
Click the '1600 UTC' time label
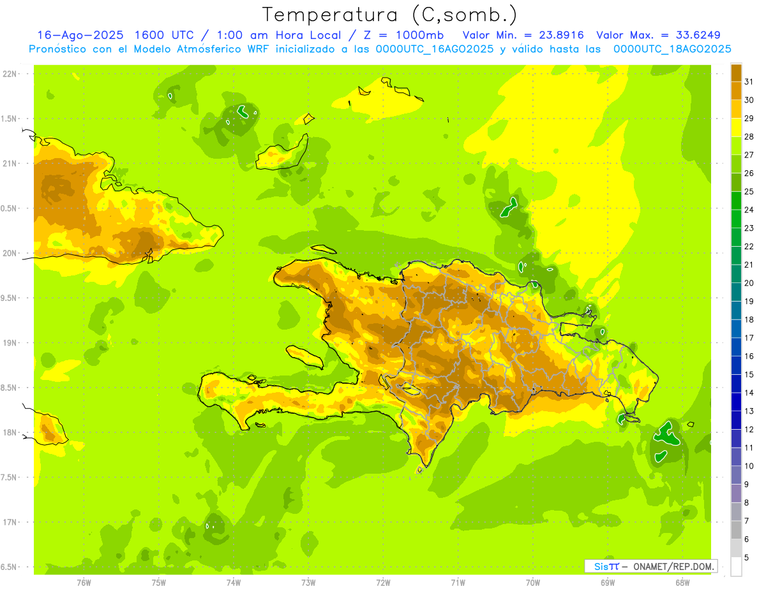(163, 35)
